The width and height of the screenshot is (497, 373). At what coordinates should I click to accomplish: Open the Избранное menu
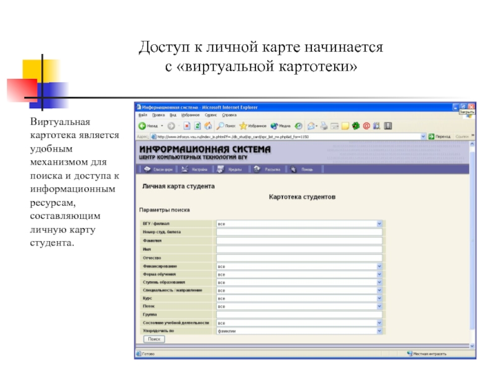coord(190,115)
